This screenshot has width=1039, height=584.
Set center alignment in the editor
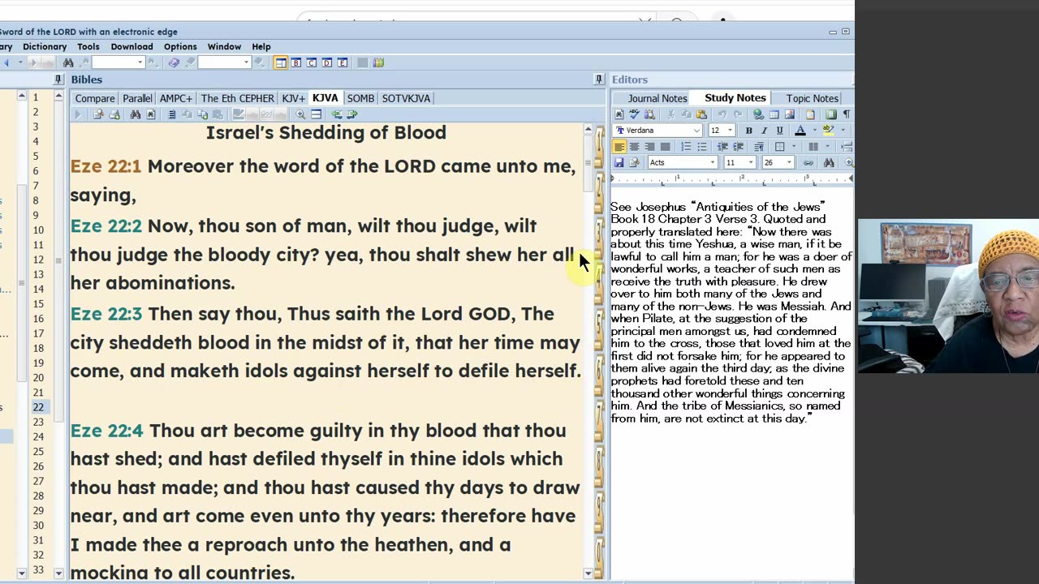tap(634, 147)
